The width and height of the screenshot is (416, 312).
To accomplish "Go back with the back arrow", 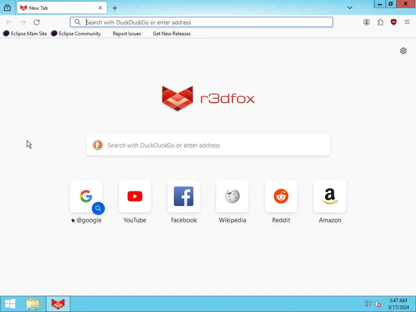I will [9, 22].
